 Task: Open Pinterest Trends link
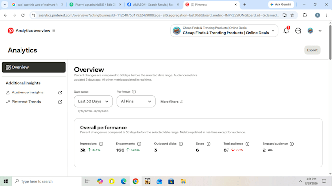coord(26,102)
